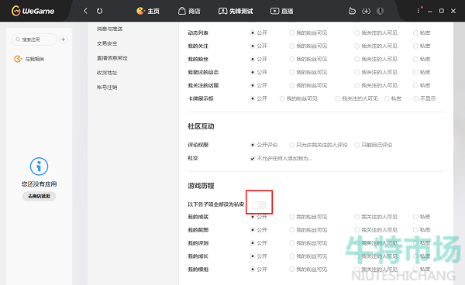Viewport: 465px width, 285px height.
Task: Toggle 以下各子项全部设为私密 switch
Action: tap(259, 204)
